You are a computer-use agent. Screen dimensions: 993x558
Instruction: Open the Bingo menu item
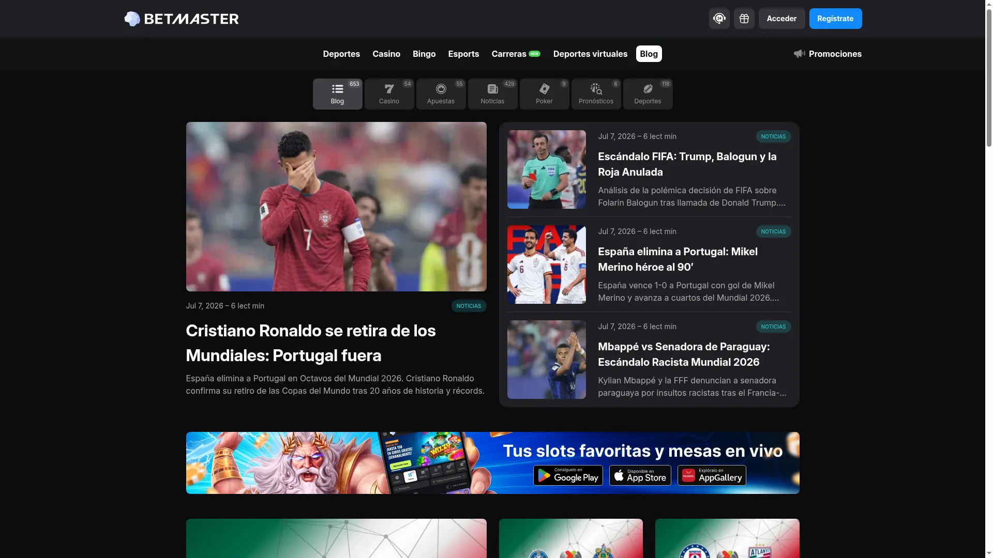(x=424, y=54)
